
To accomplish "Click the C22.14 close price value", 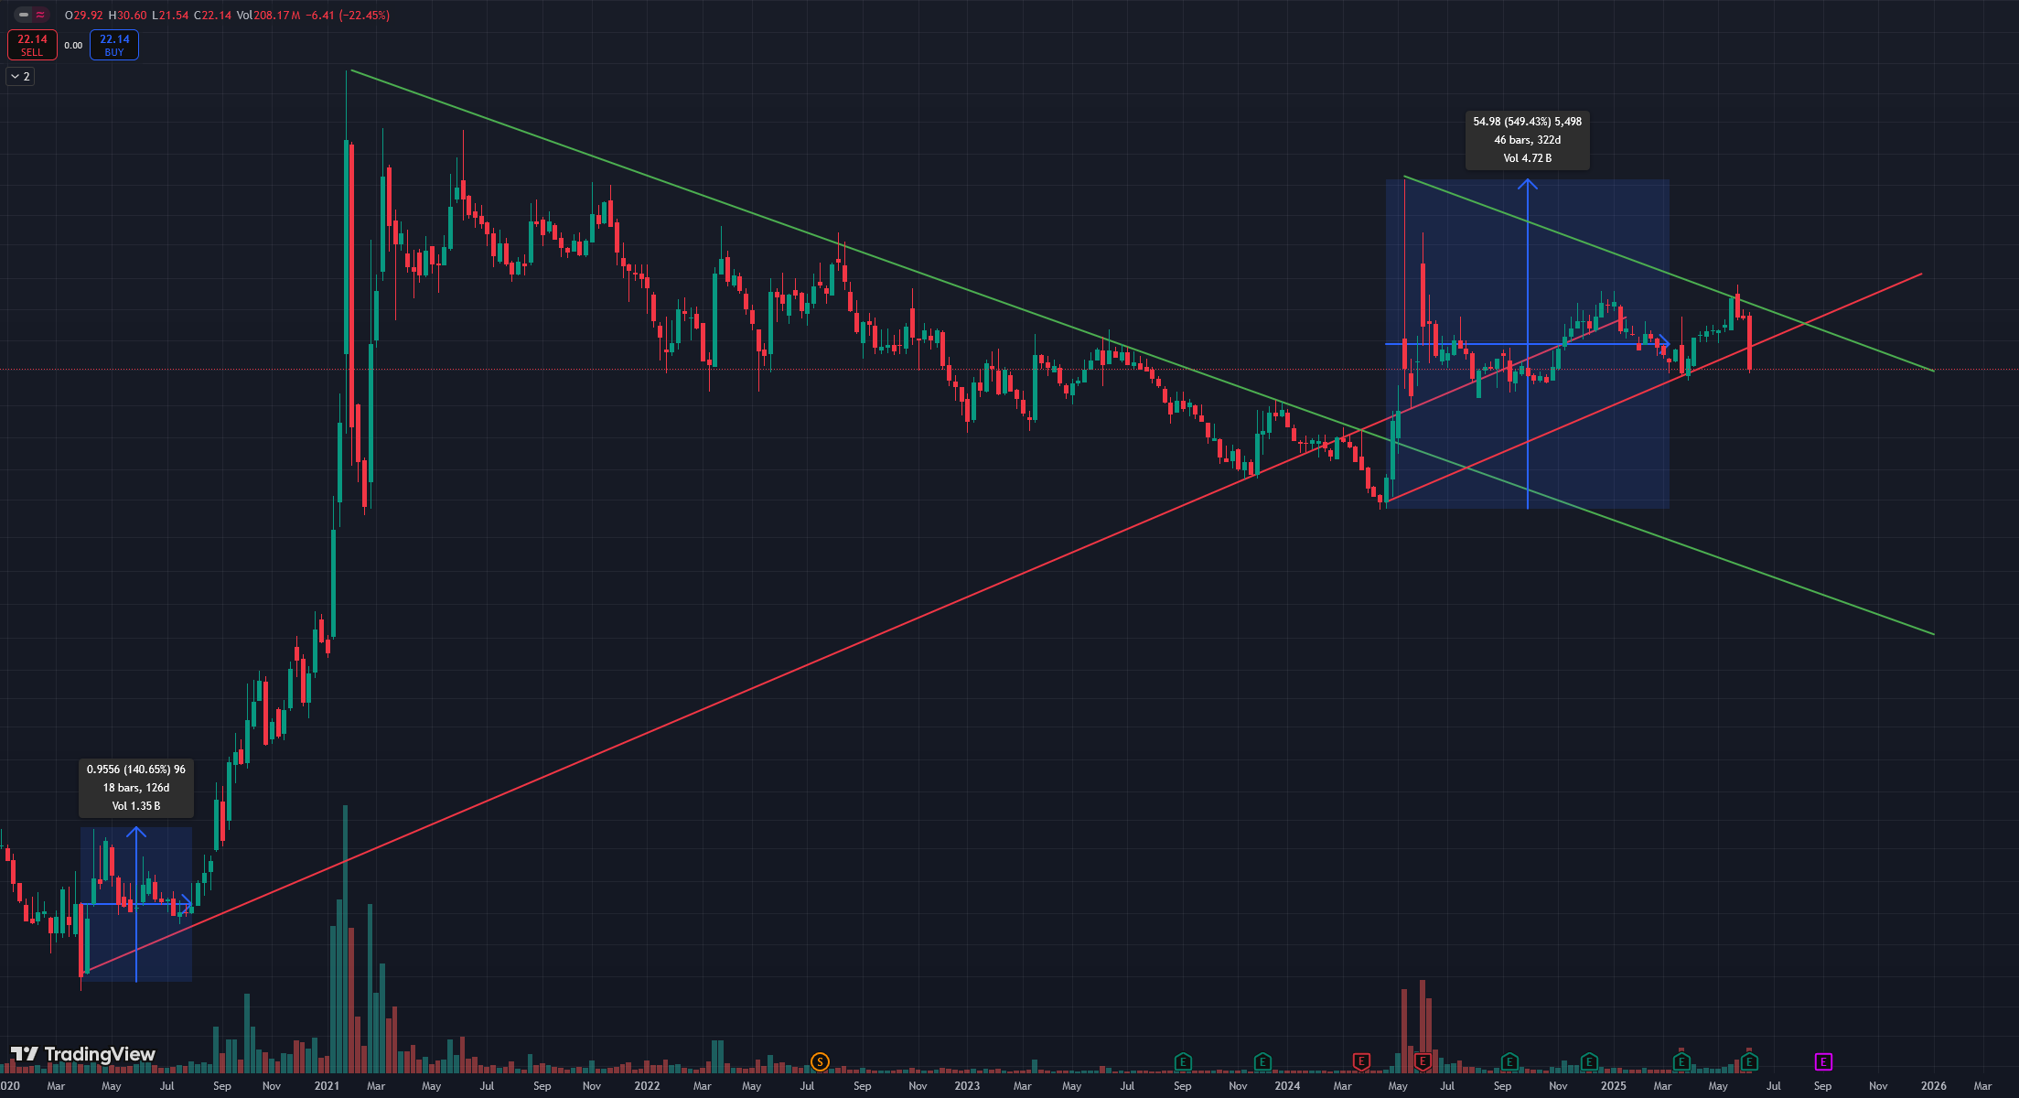I will point(212,16).
